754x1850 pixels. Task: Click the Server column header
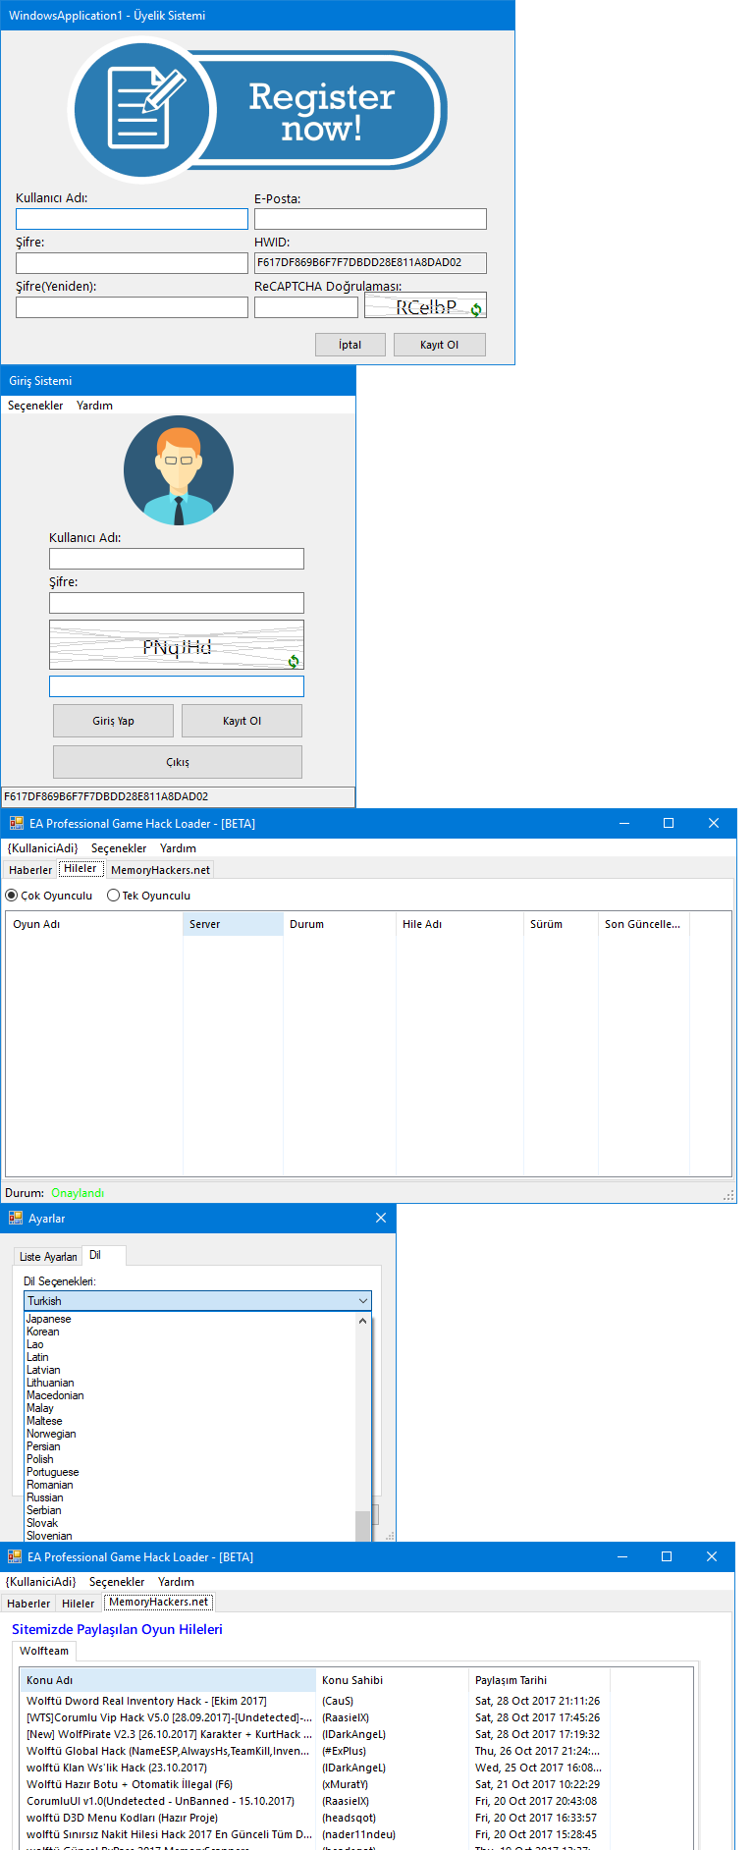233,924
